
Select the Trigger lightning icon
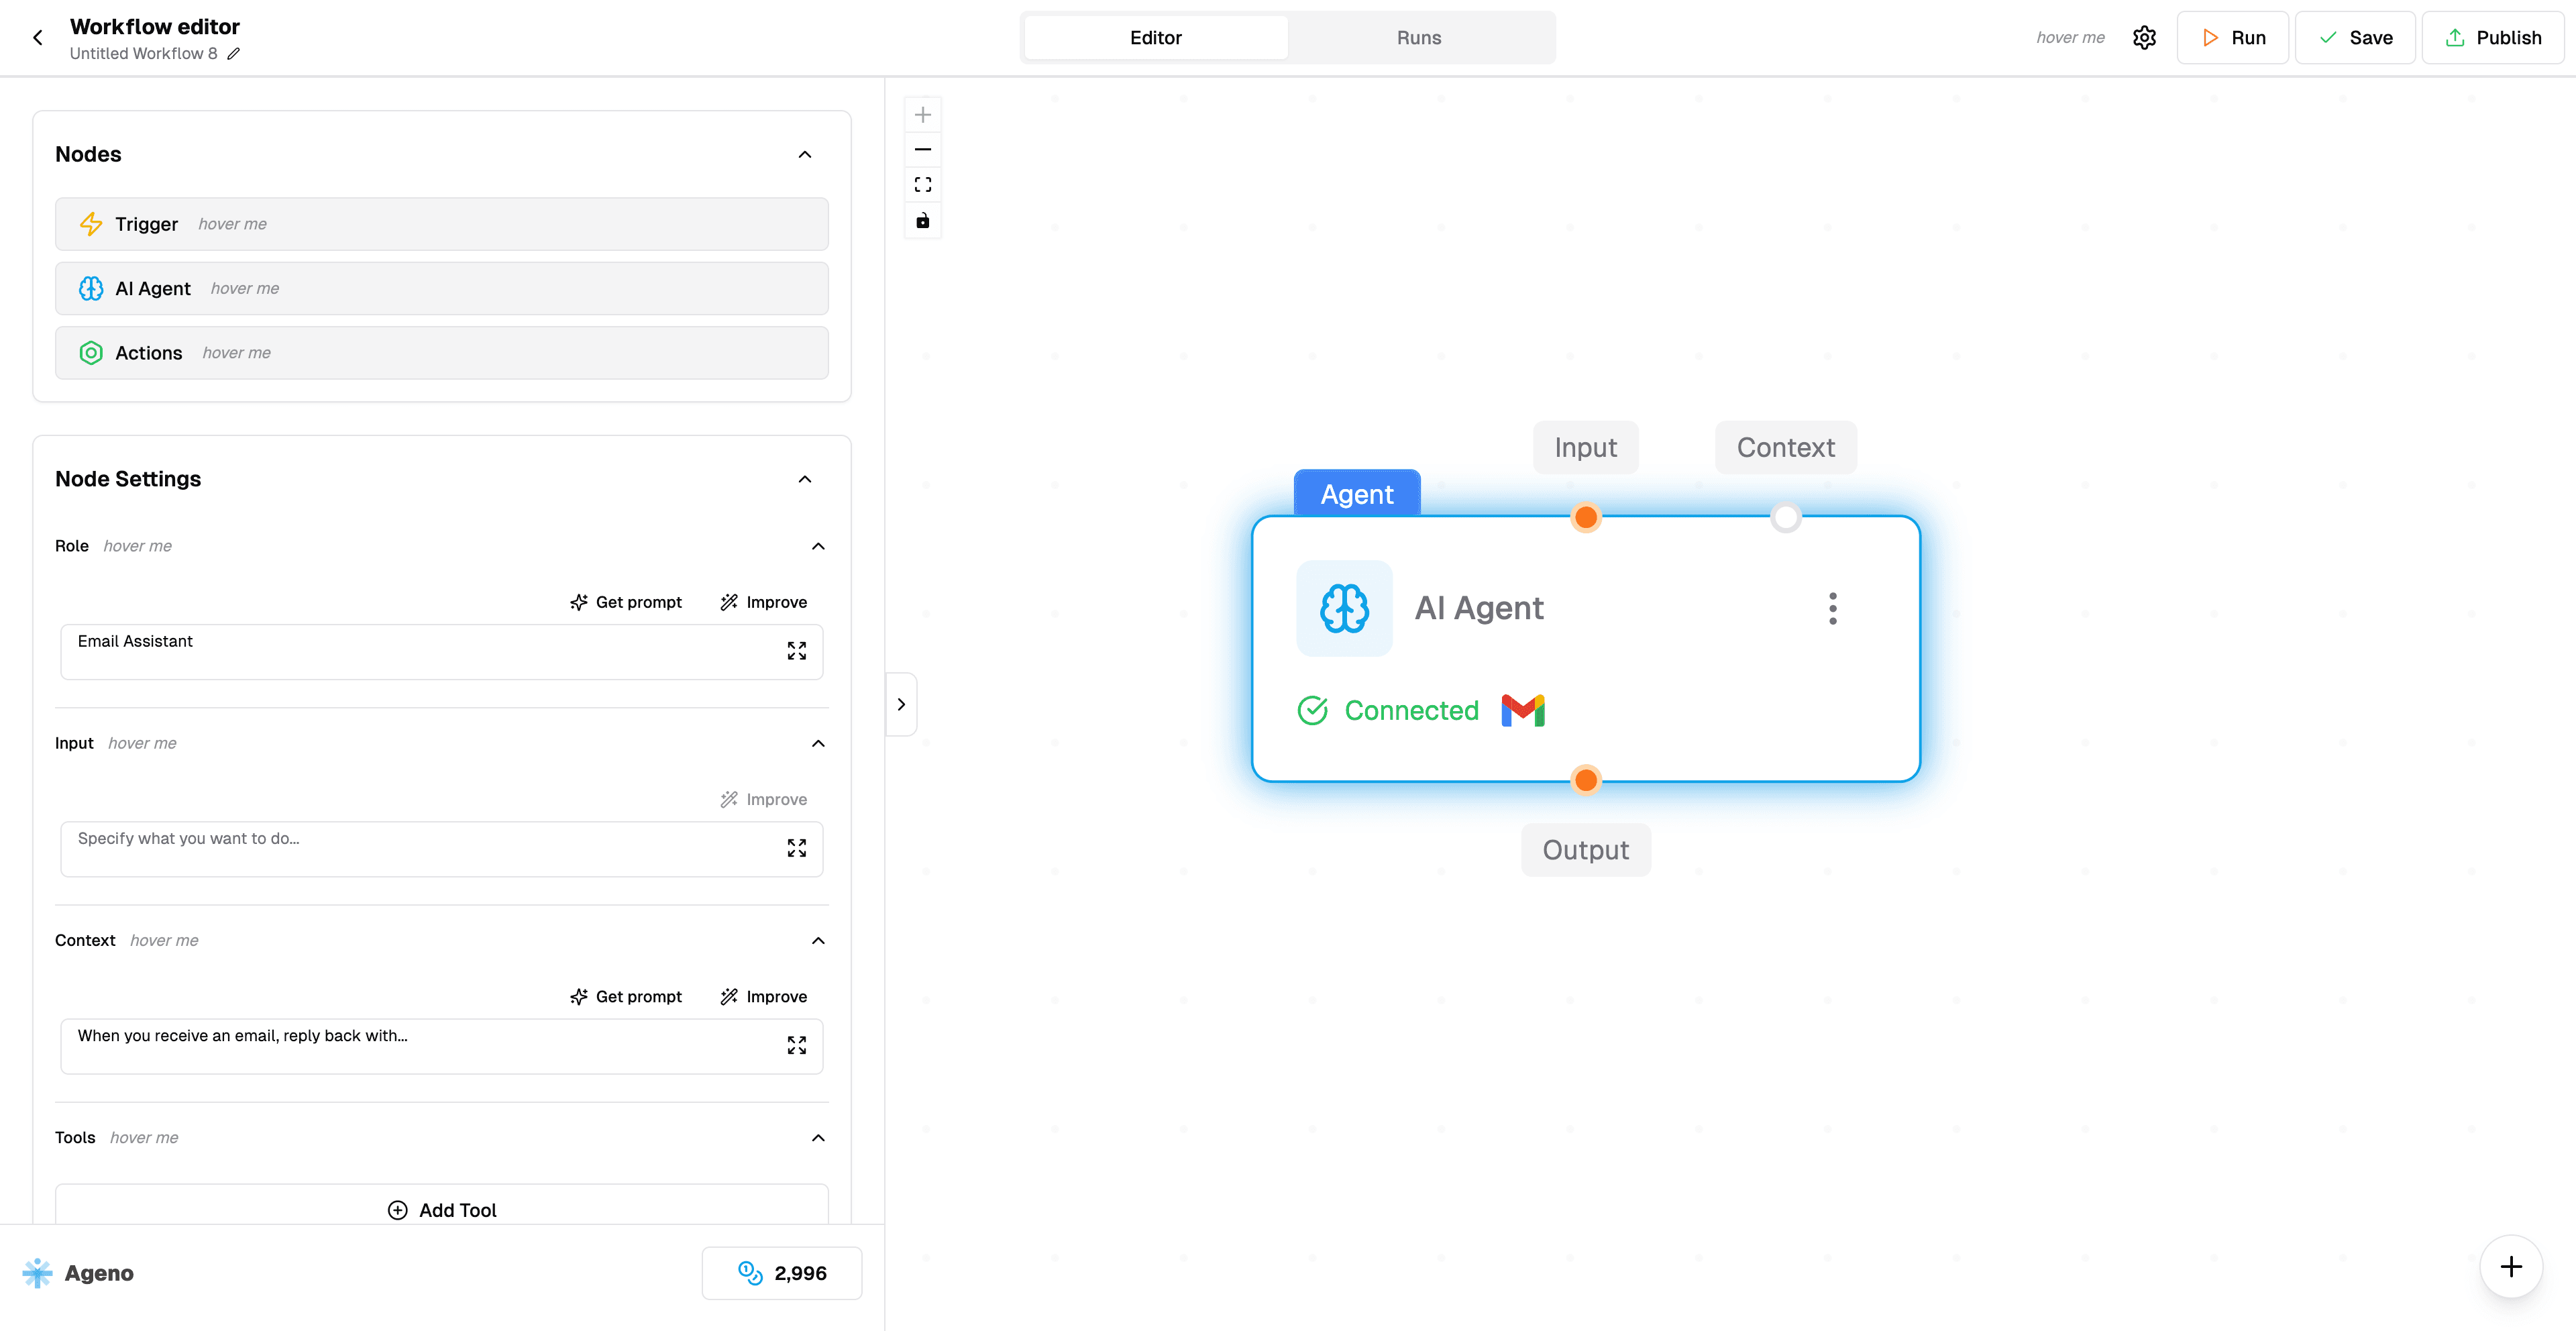coord(91,224)
